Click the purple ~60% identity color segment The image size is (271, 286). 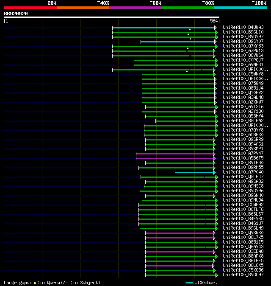point(135,8)
